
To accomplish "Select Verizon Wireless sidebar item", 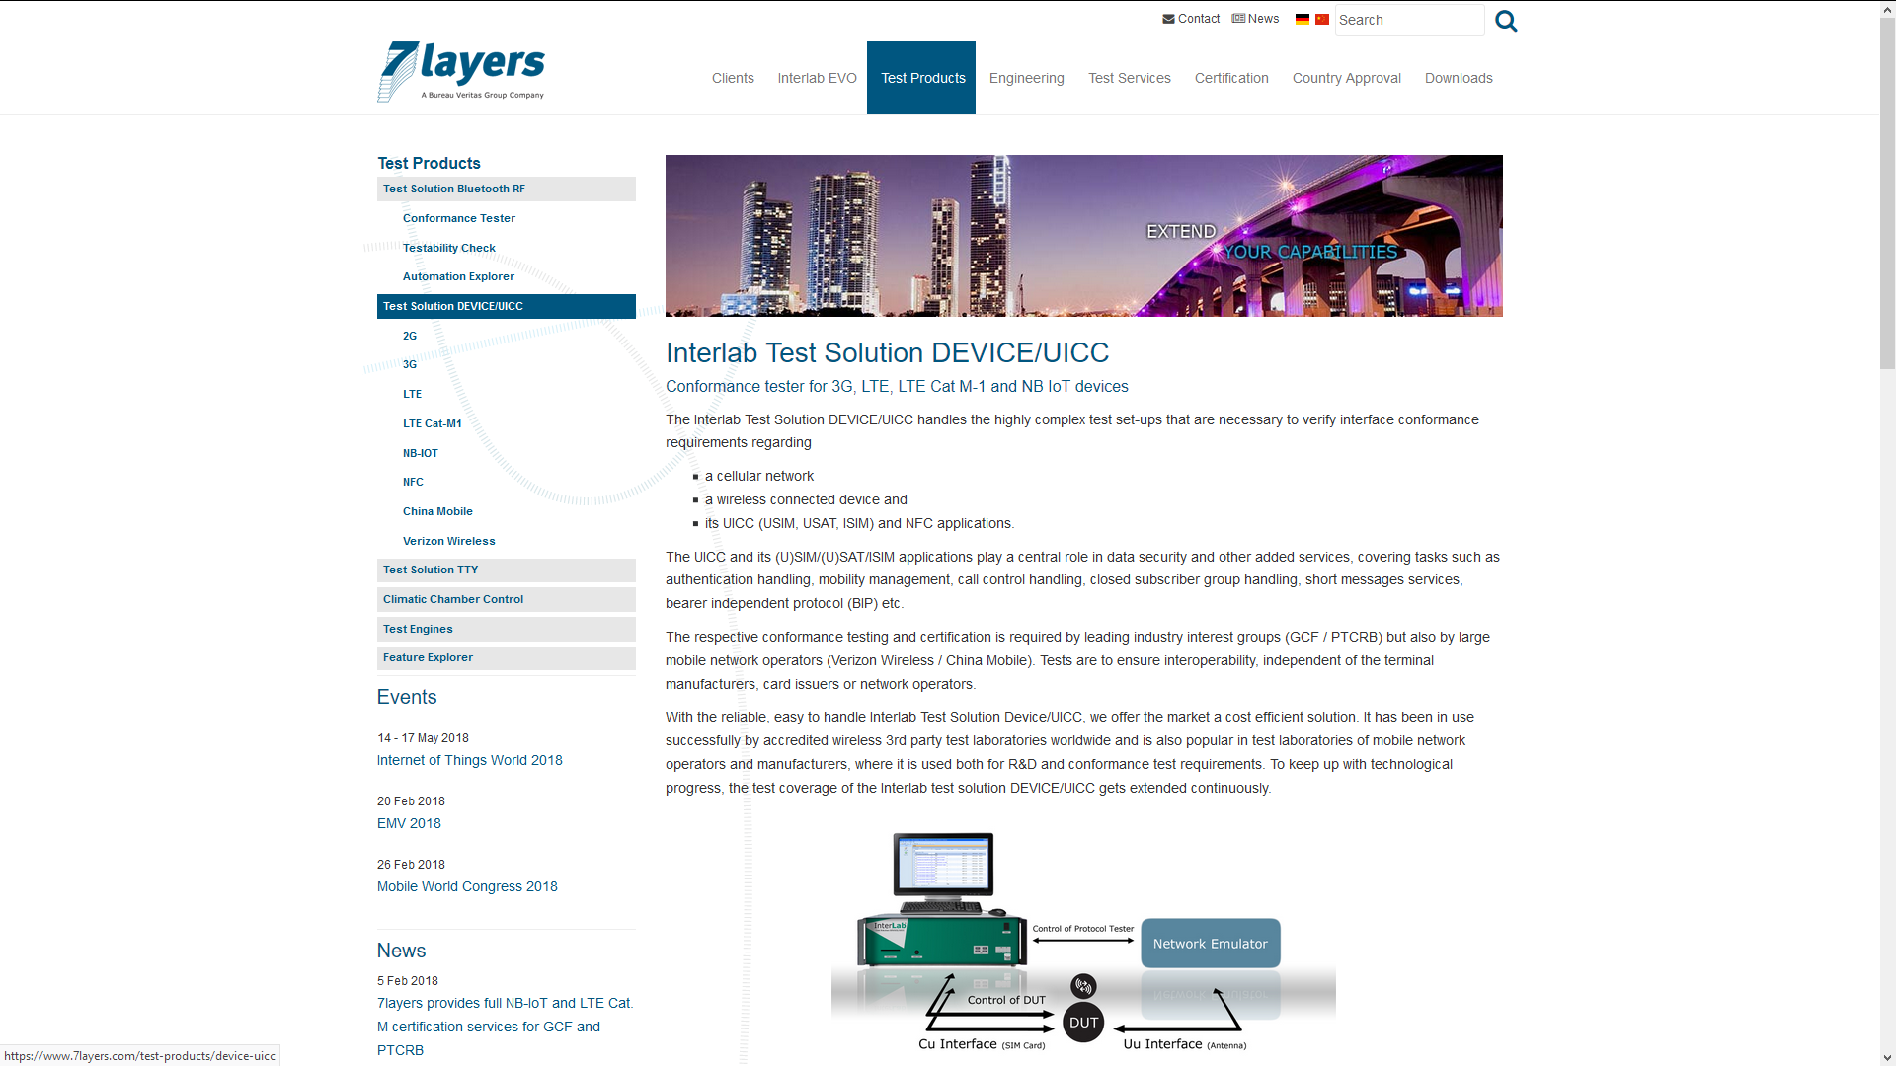I will coord(448,541).
